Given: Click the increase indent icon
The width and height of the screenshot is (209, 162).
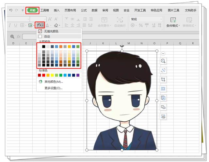Looking at the screenshot, I should 91,19.
